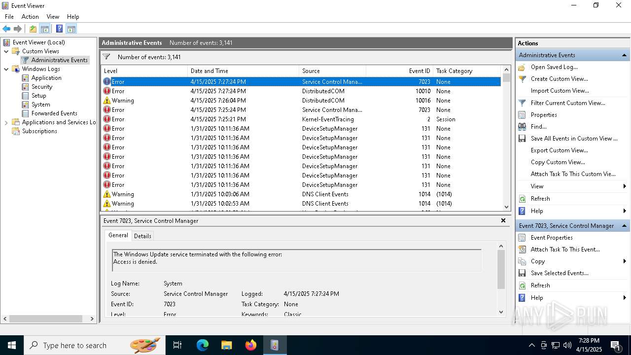The width and height of the screenshot is (631, 355).
Task: Click the Back arrow in the toolbar
Action: (6, 29)
